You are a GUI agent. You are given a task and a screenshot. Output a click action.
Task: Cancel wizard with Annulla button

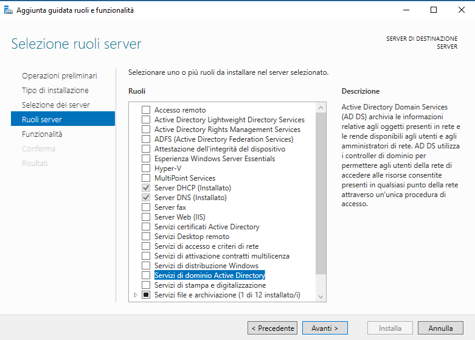click(x=440, y=328)
